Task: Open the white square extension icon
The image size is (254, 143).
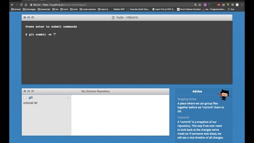Action: coord(237,5)
